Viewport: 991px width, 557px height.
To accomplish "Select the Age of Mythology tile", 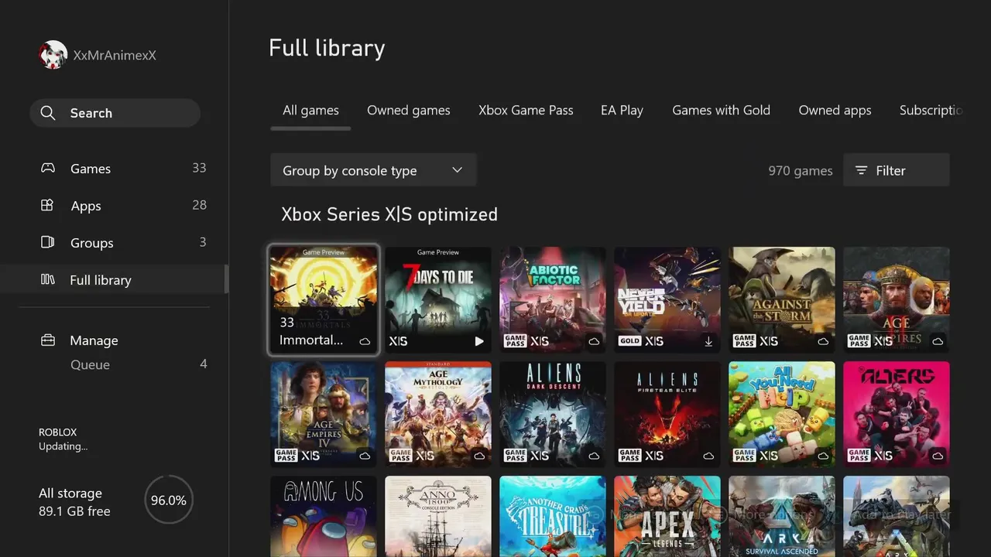I will coord(438,415).
